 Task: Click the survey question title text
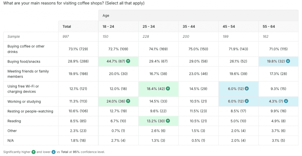(74, 3)
